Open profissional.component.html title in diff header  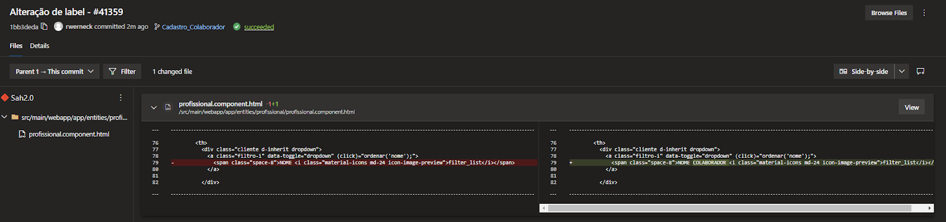pos(221,104)
